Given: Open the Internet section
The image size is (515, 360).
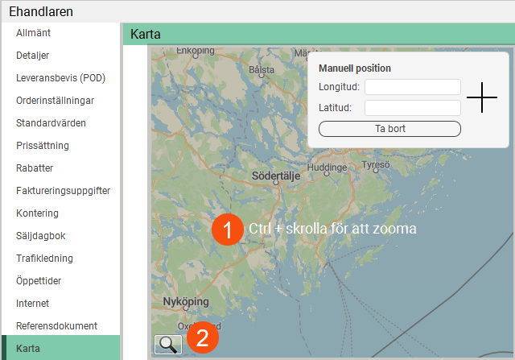Looking at the screenshot, I should click(32, 304).
